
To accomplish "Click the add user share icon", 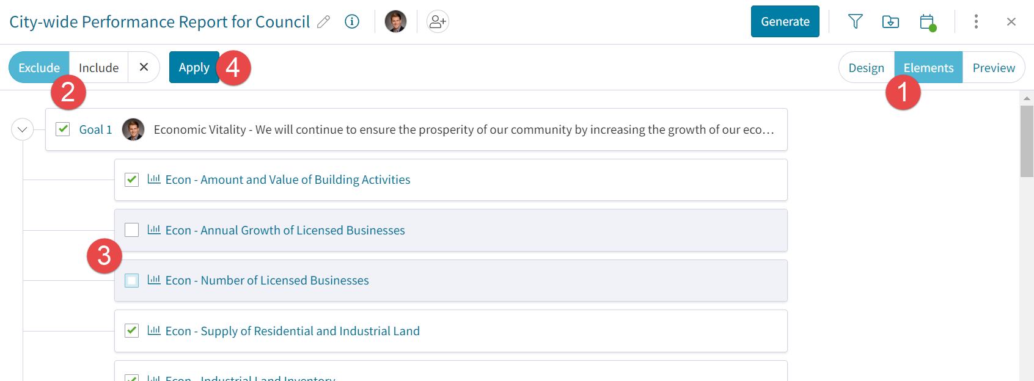I will [438, 21].
